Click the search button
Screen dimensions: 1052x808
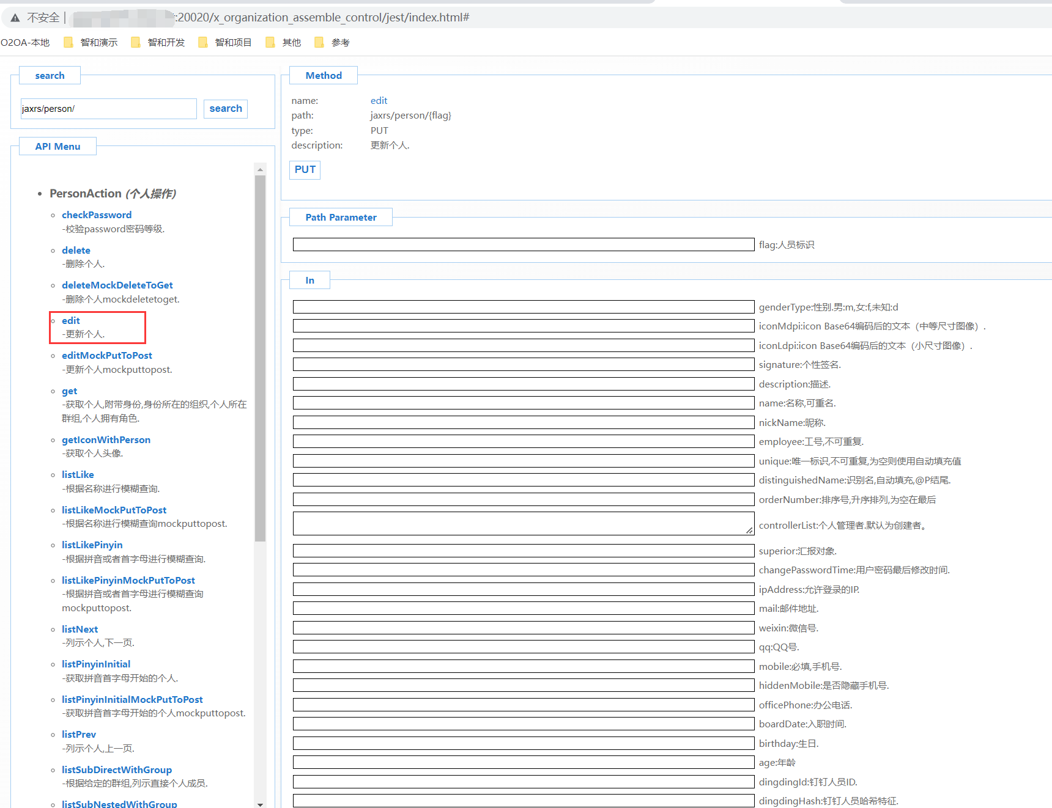[x=225, y=109]
